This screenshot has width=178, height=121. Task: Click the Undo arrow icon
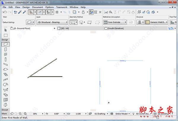click(5, 12)
